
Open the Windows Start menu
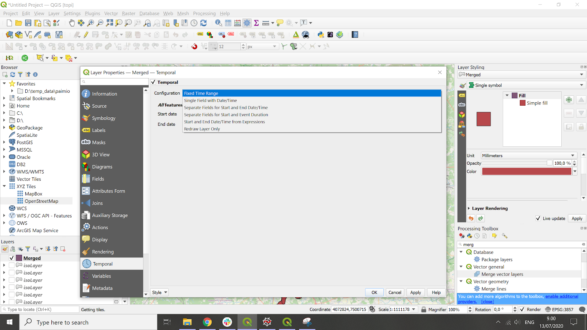click(10, 322)
